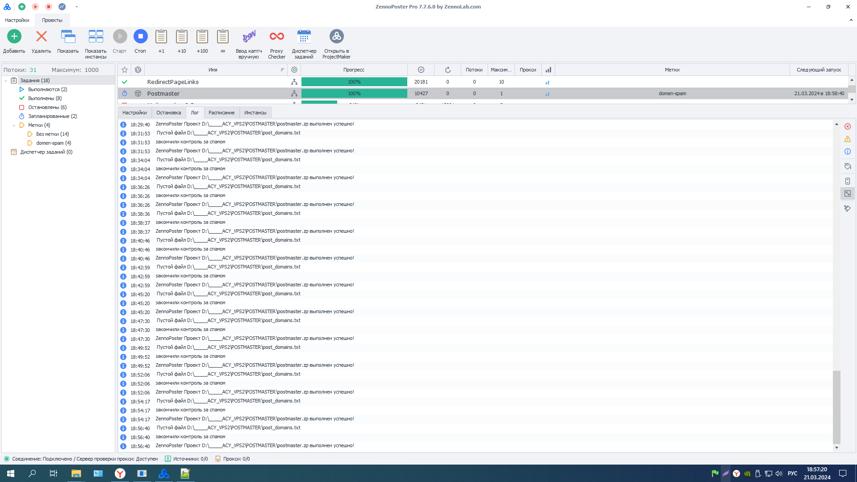Viewport: 857px width, 482px height.
Task: Collapse the ribbon with the top-right chevron
Action: click(851, 20)
